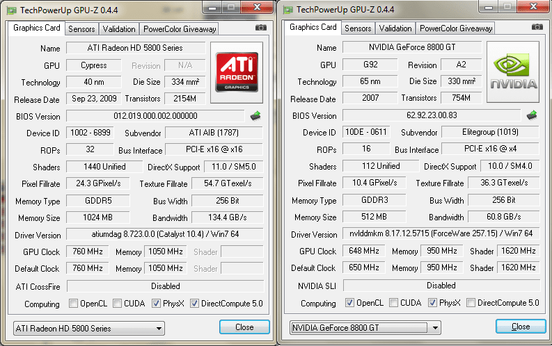Click the PCI-E x16 @ x4 bus interface field
Viewport: 552px width, 346px height.
pyautogui.click(x=490, y=149)
